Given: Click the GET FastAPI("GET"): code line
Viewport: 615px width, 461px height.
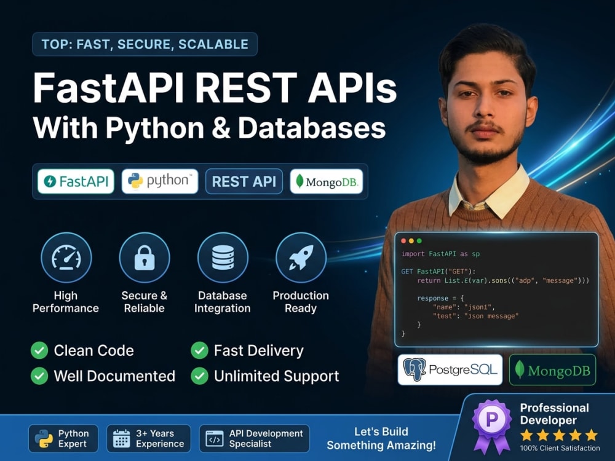Looking at the screenshot, I should [x=438, y=271].
